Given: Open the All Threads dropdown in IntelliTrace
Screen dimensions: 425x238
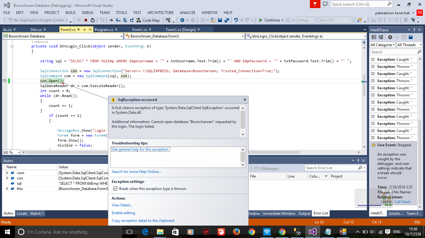Looking at the screenshot, I should click(x=409, y=45).
